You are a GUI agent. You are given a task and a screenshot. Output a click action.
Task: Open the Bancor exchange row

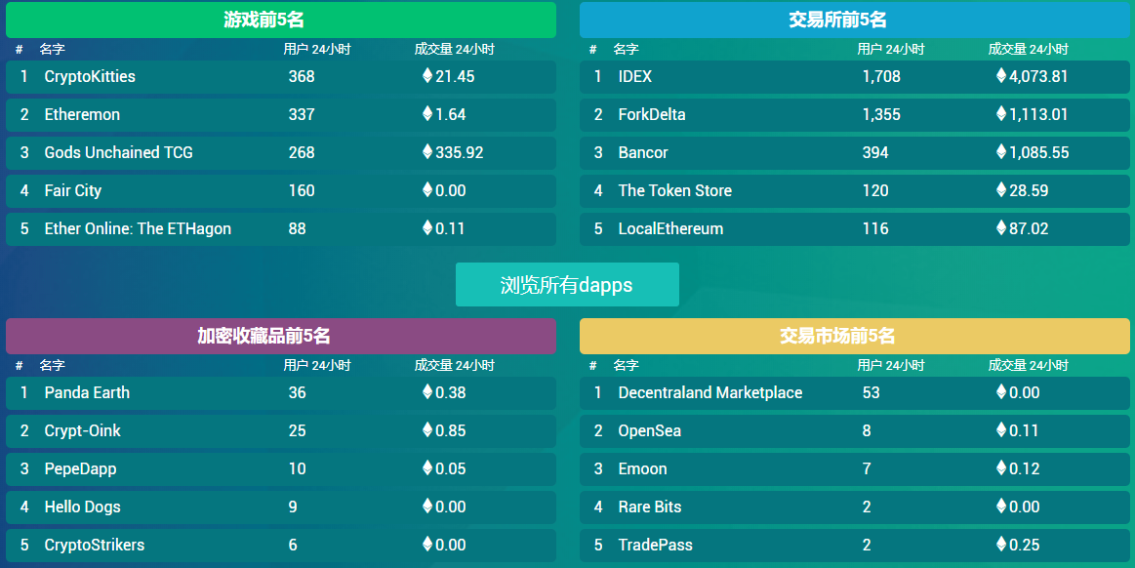[854, 152]
